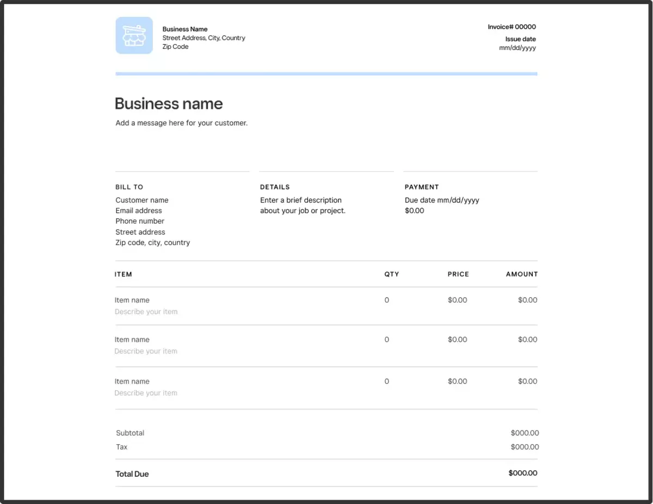
Task: Click the customer message placeholder text
Action: point(181,122)
